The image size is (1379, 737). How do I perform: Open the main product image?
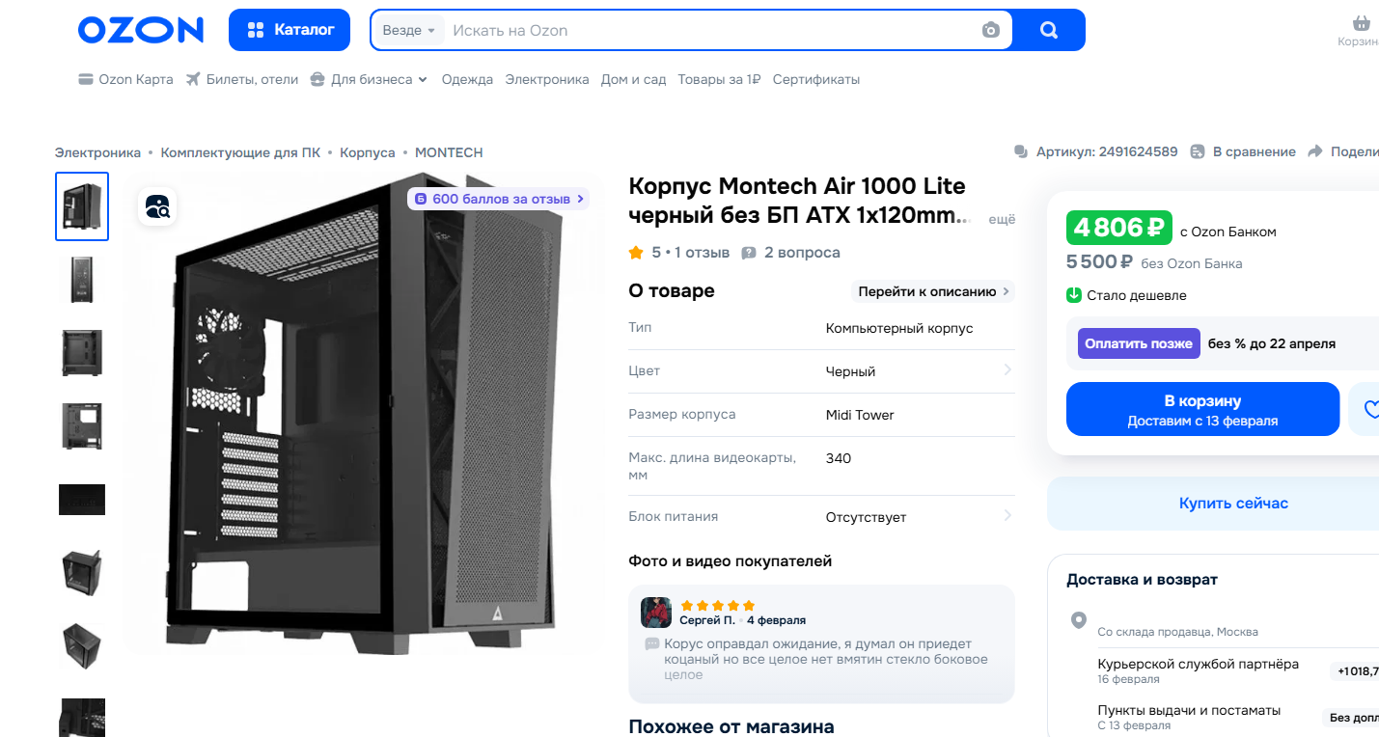click(x=365, y=415)
